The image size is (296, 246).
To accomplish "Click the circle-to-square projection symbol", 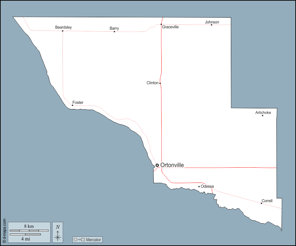I will [79, 239].
